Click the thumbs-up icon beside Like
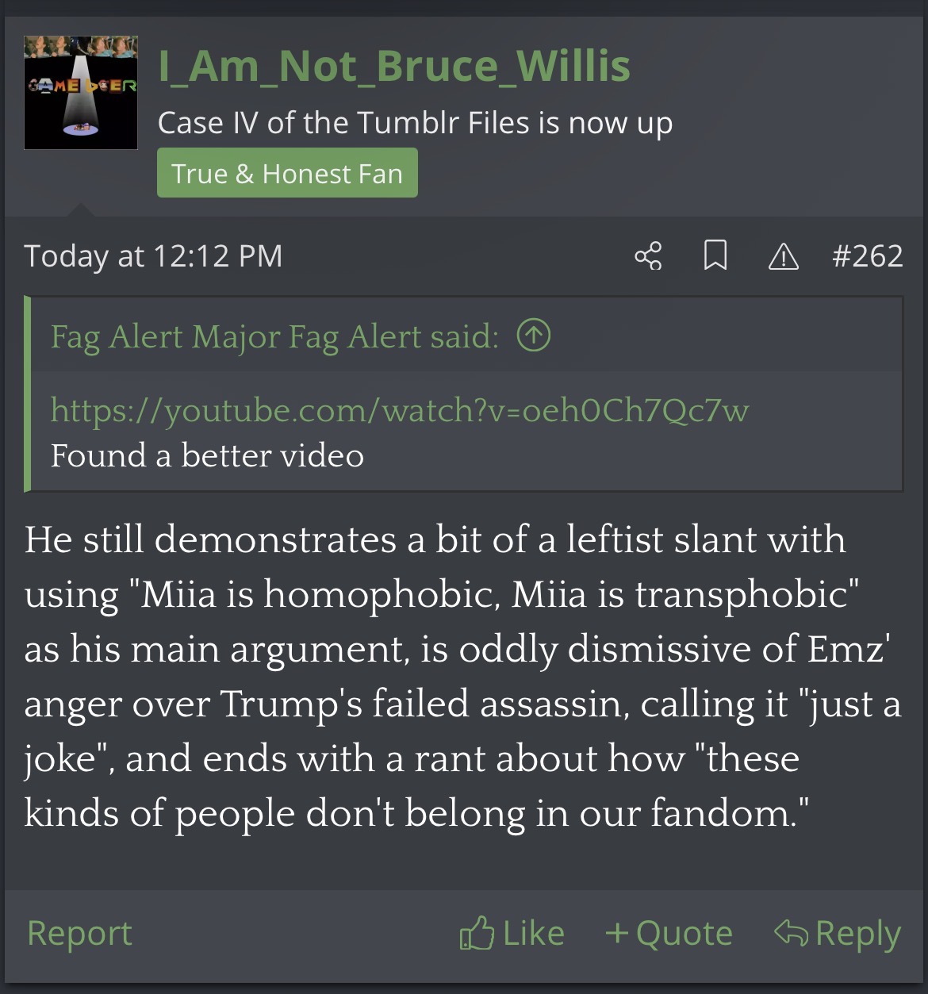 (476, 934)
